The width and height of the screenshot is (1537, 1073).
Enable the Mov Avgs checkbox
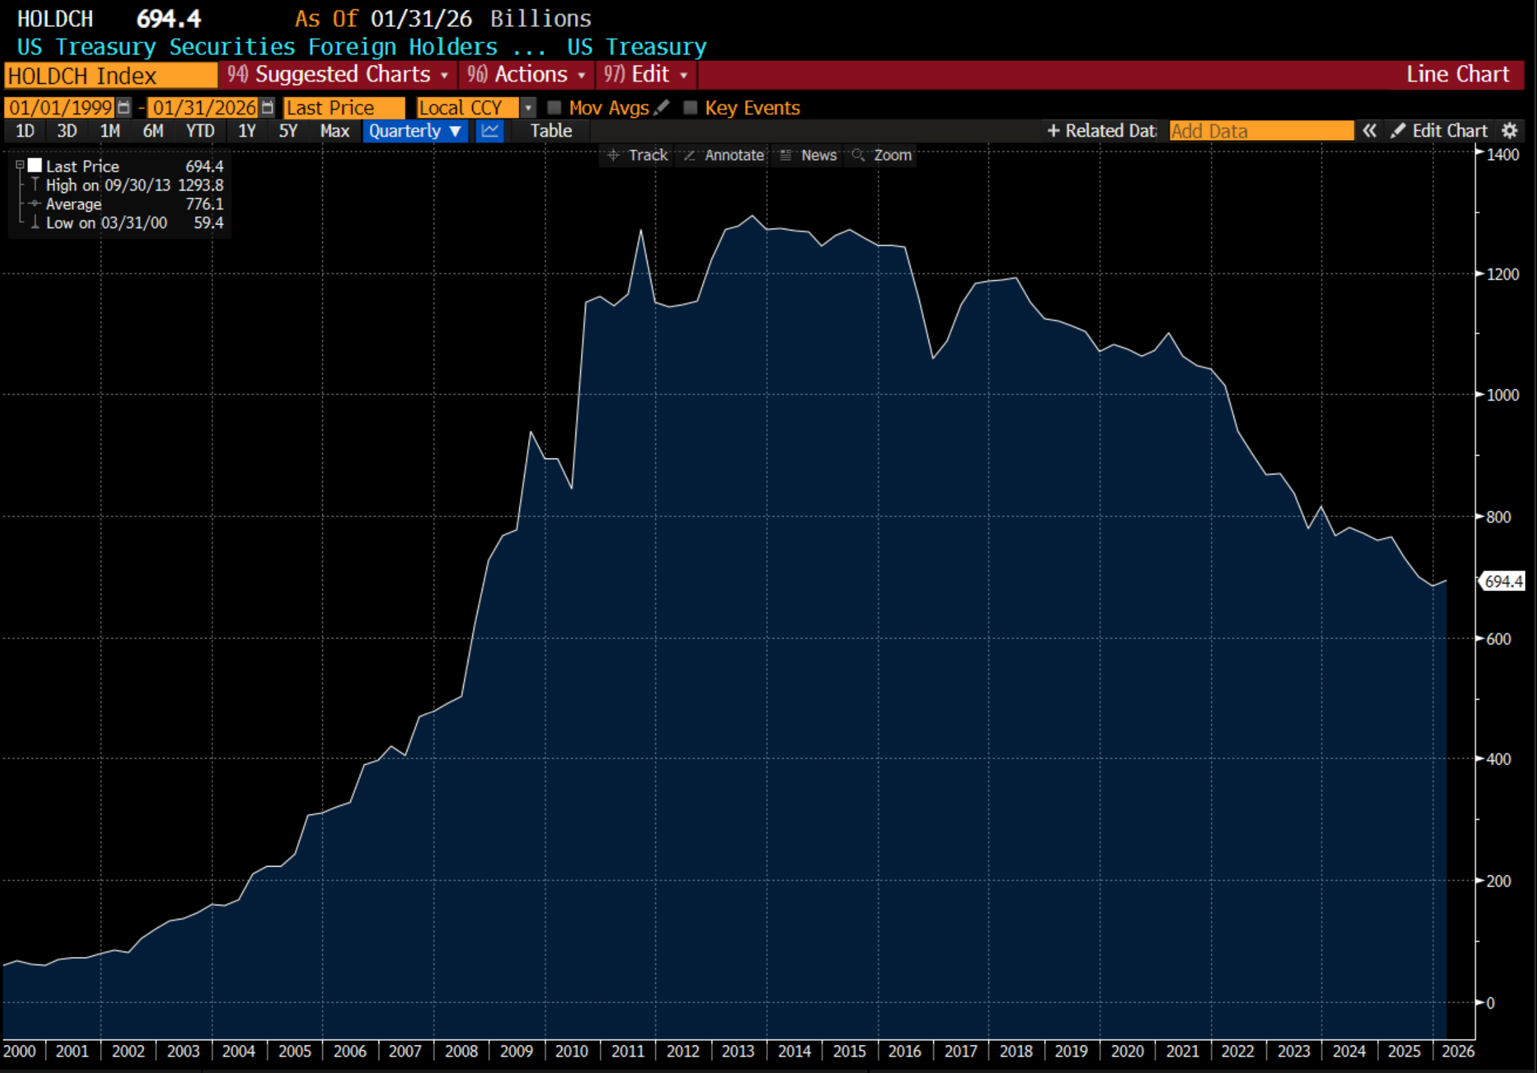click(554, 107)
